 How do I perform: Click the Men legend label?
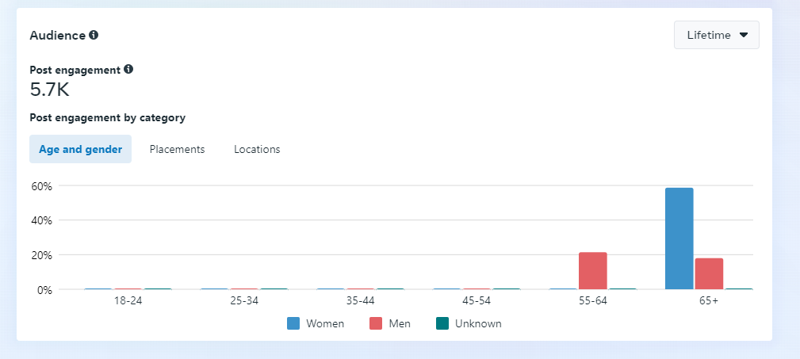pos(400,323)
